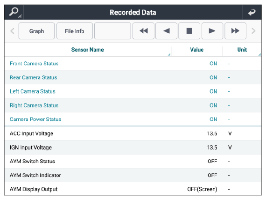Click the OFF(Screen) value
The height and width of the screenshot is (200, 266).
202,189
